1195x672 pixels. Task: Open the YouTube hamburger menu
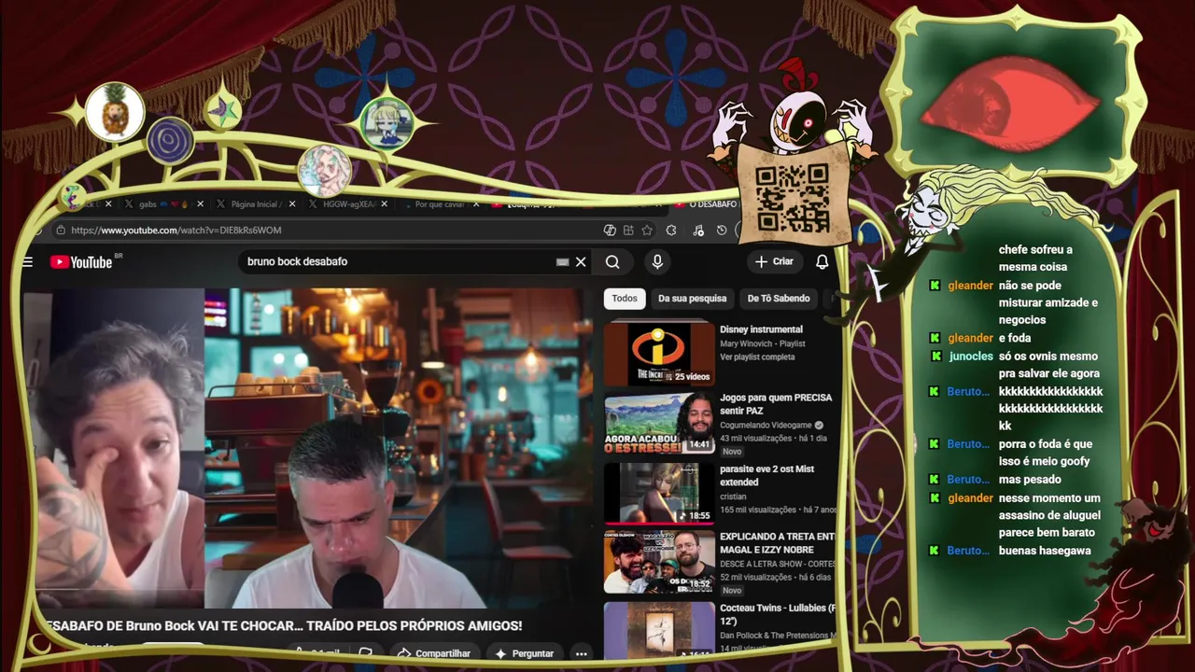coord(28,262)
